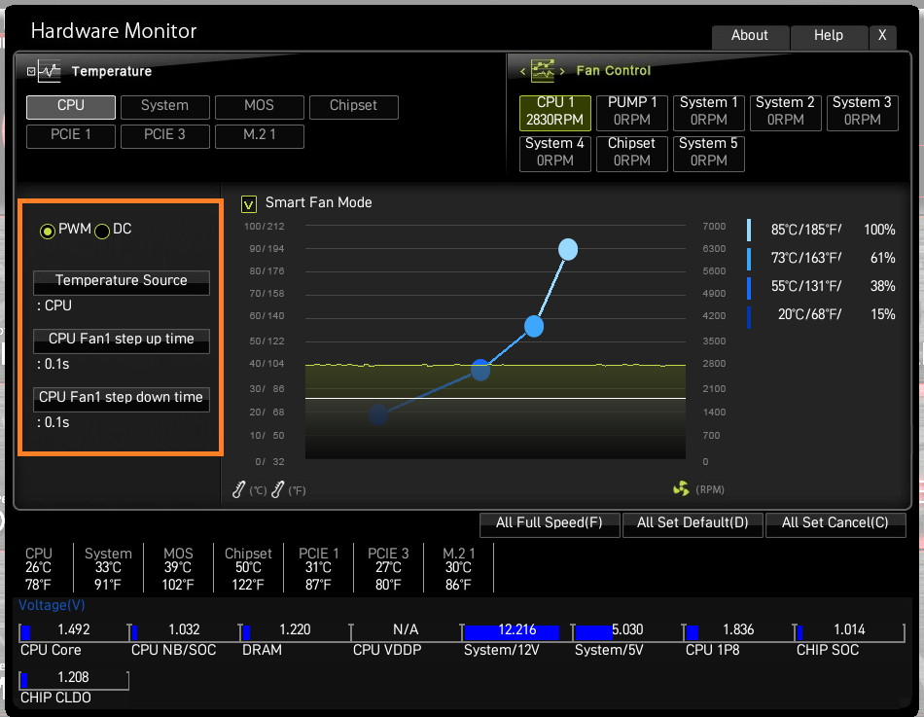This screenshot has width=924, height=717.
Task: Click the small collapse box beside Temperature
Action: click(31, 71)
